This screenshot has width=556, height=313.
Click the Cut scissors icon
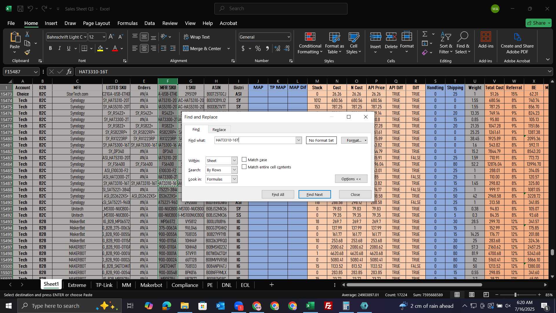point(27,34)
